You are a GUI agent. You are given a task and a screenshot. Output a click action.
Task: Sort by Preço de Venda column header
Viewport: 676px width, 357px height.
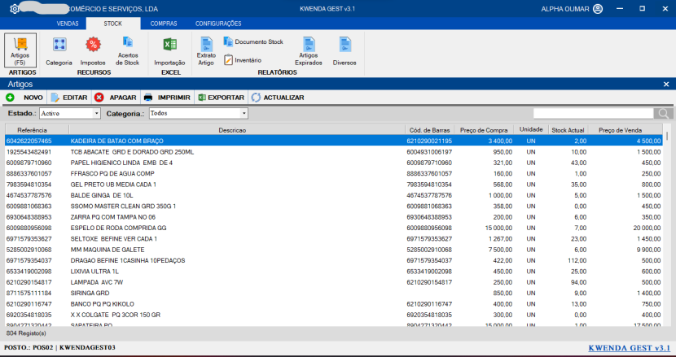click(618, 130)
